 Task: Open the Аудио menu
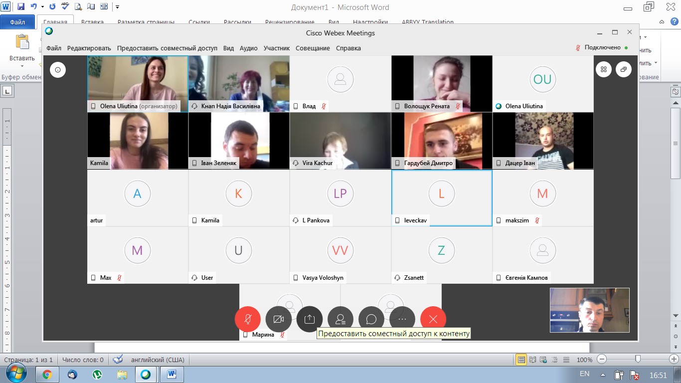248,48
